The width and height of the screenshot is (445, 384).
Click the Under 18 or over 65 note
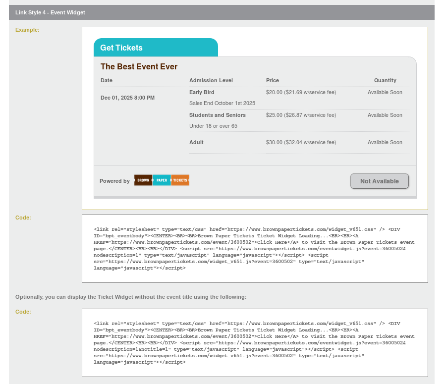(x=213, y=126)
